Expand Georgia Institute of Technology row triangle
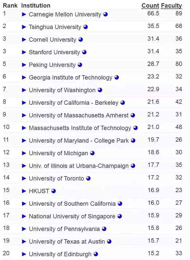 [24, 77]
